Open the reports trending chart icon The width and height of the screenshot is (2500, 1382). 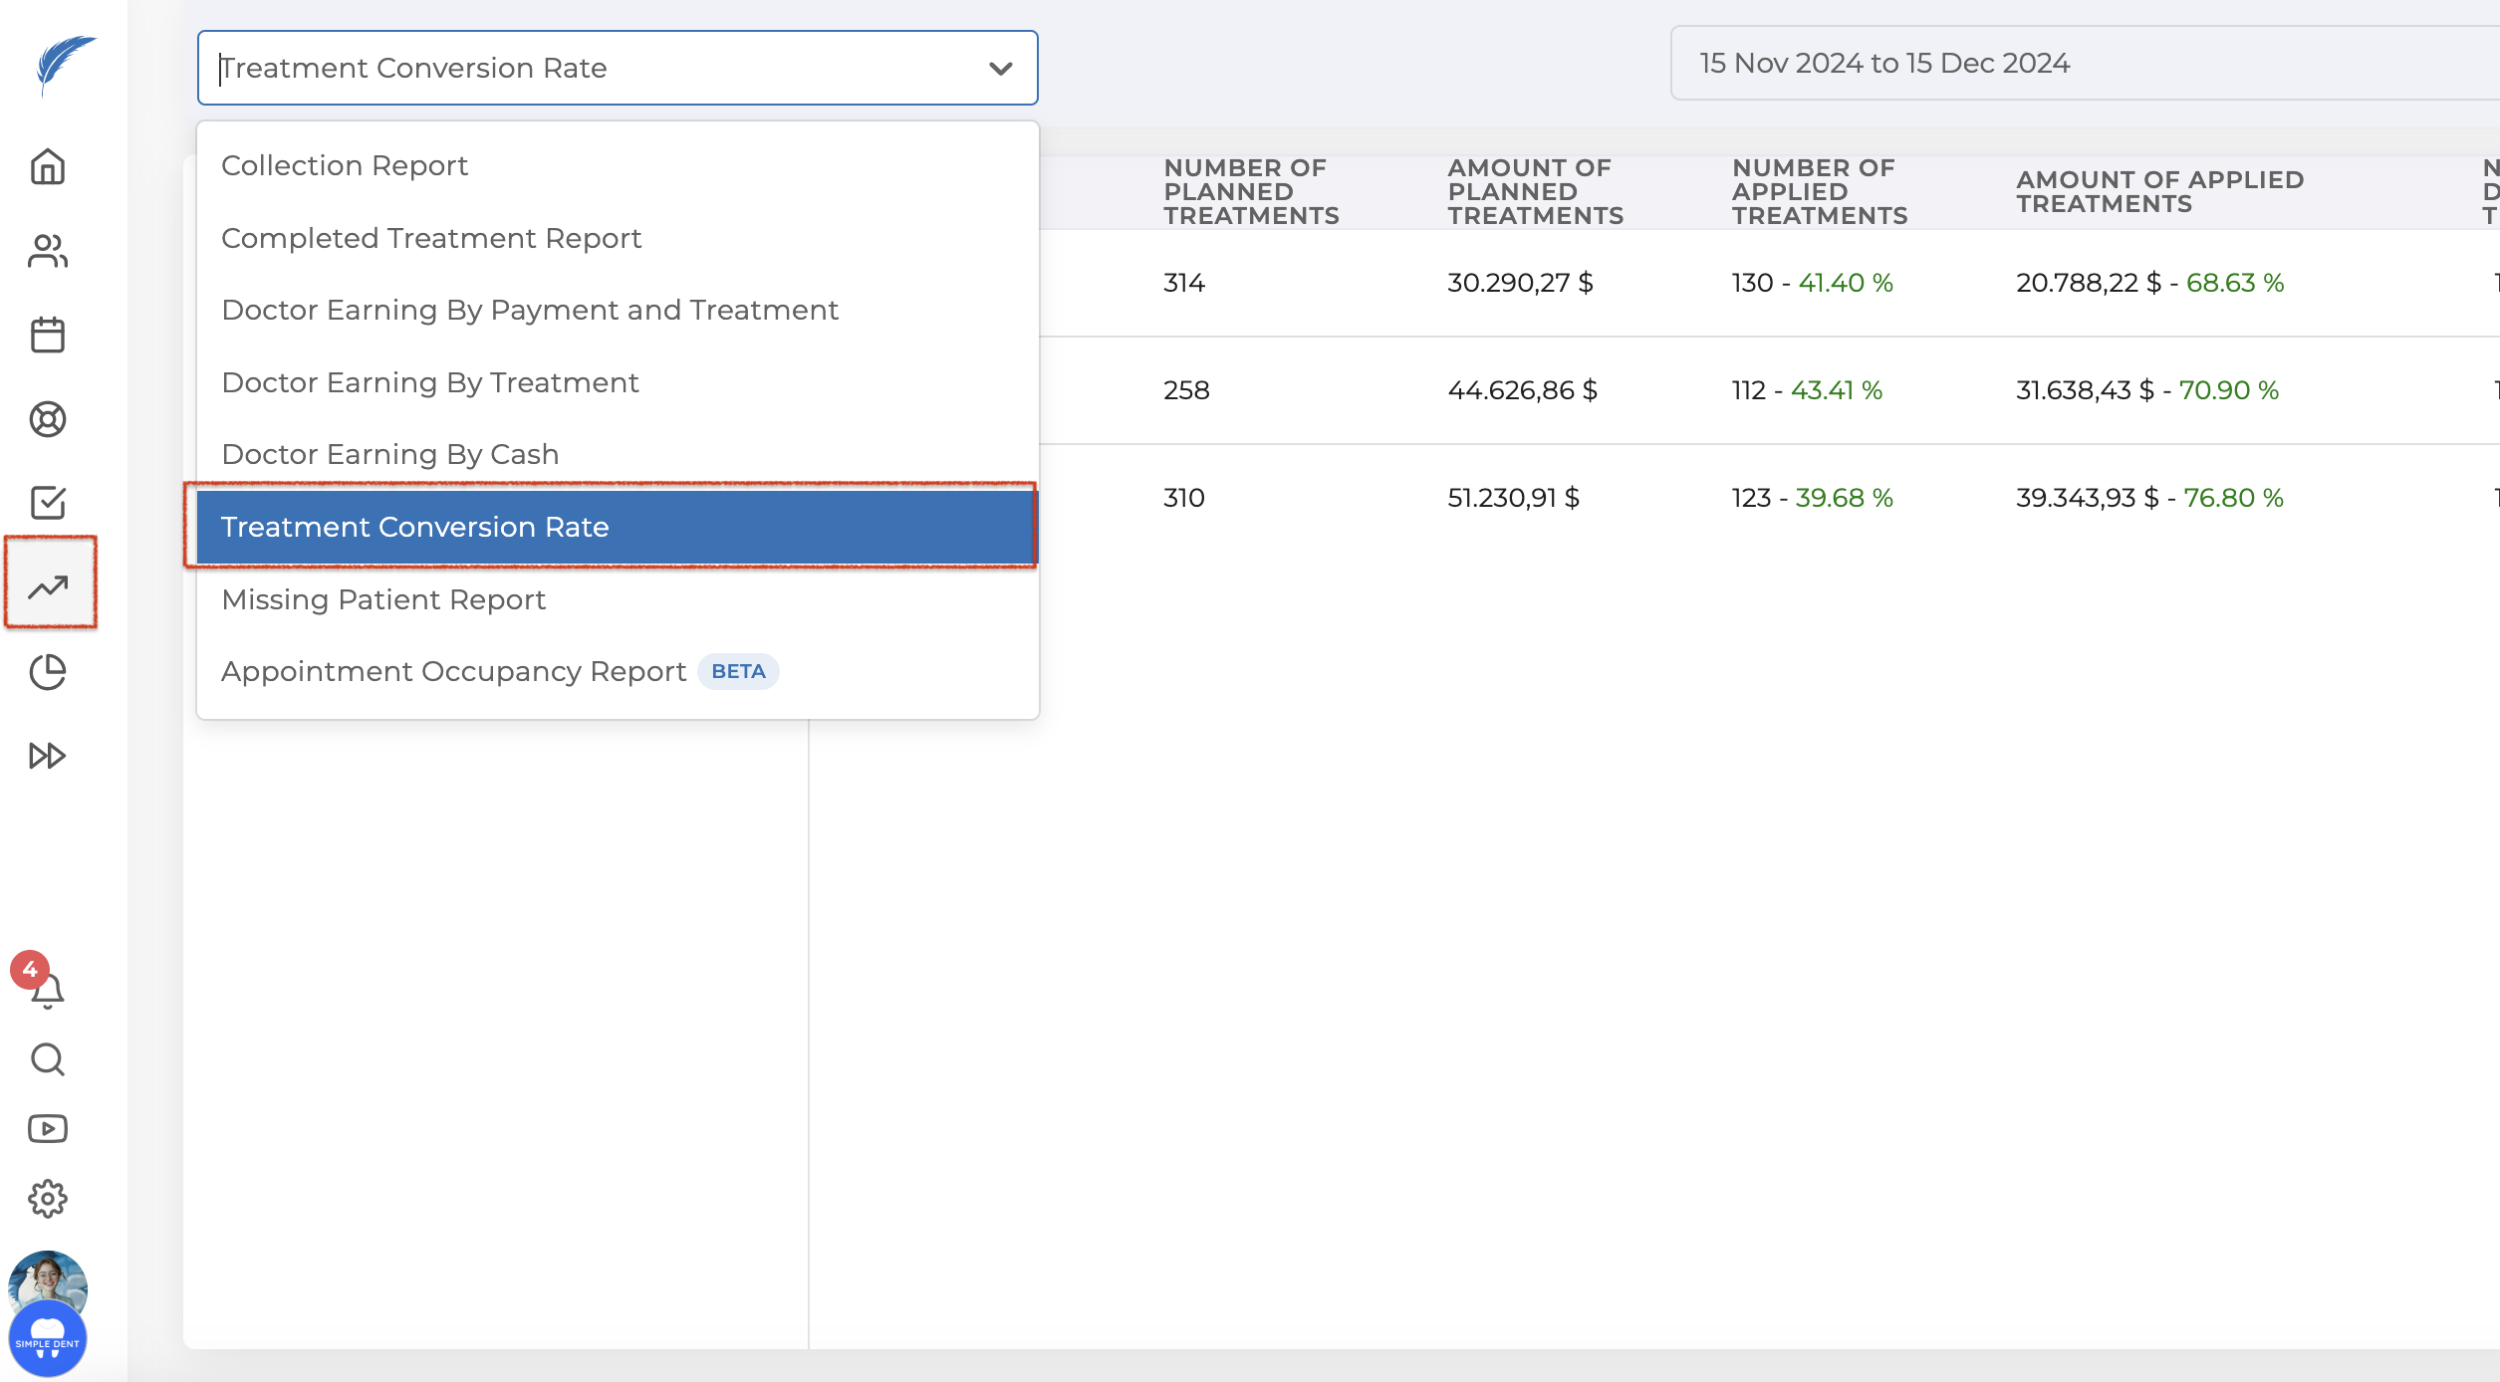(x=47, y=587)
